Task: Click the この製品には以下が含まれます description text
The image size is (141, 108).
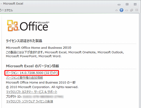Action: [x=65, y=54]
